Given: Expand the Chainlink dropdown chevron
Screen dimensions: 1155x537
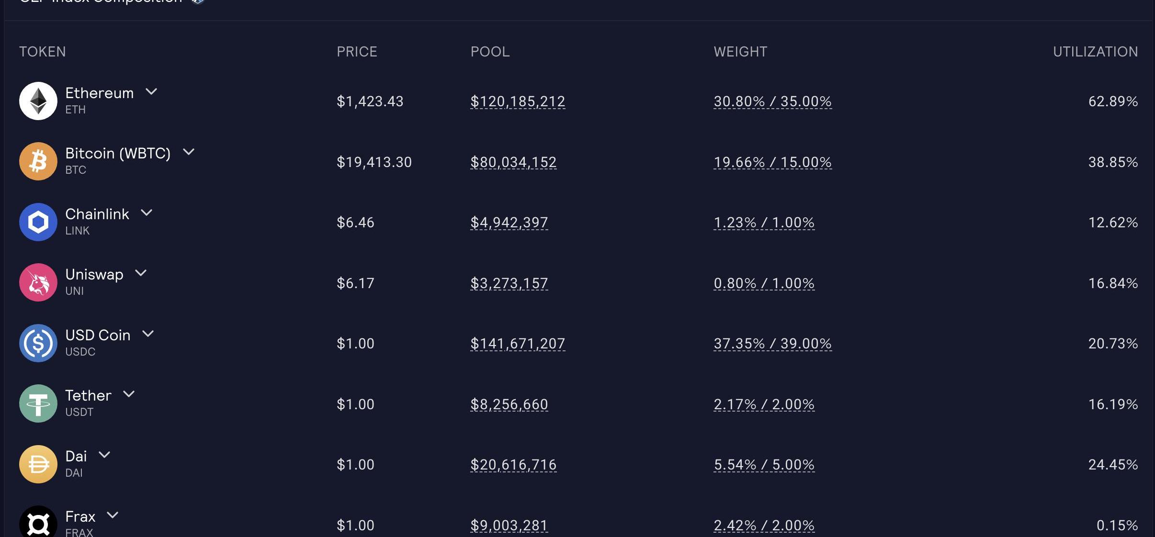Looking at the screenshot, I should (x=147, y=213).
